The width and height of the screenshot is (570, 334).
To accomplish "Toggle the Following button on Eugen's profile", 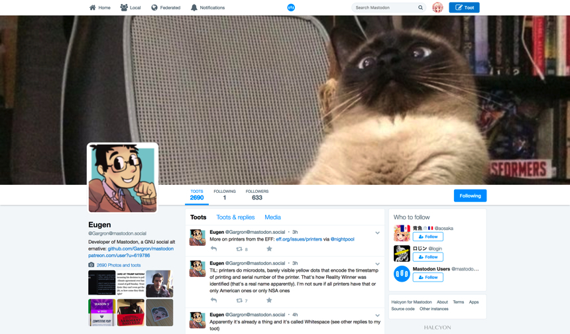I will (470, 195).
